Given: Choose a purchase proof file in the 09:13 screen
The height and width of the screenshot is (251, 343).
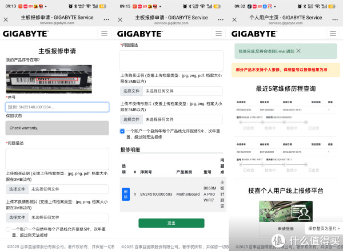Looking at the screenshot, I should tap(17, 189).
